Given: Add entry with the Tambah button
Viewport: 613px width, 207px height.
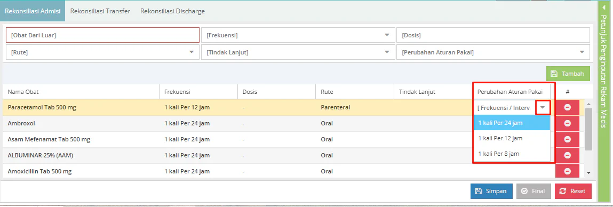Looking at the screenshot, I should pos(568,74).
